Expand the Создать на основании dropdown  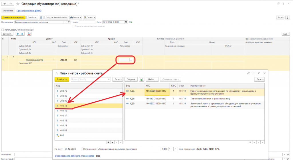point(56,17)
